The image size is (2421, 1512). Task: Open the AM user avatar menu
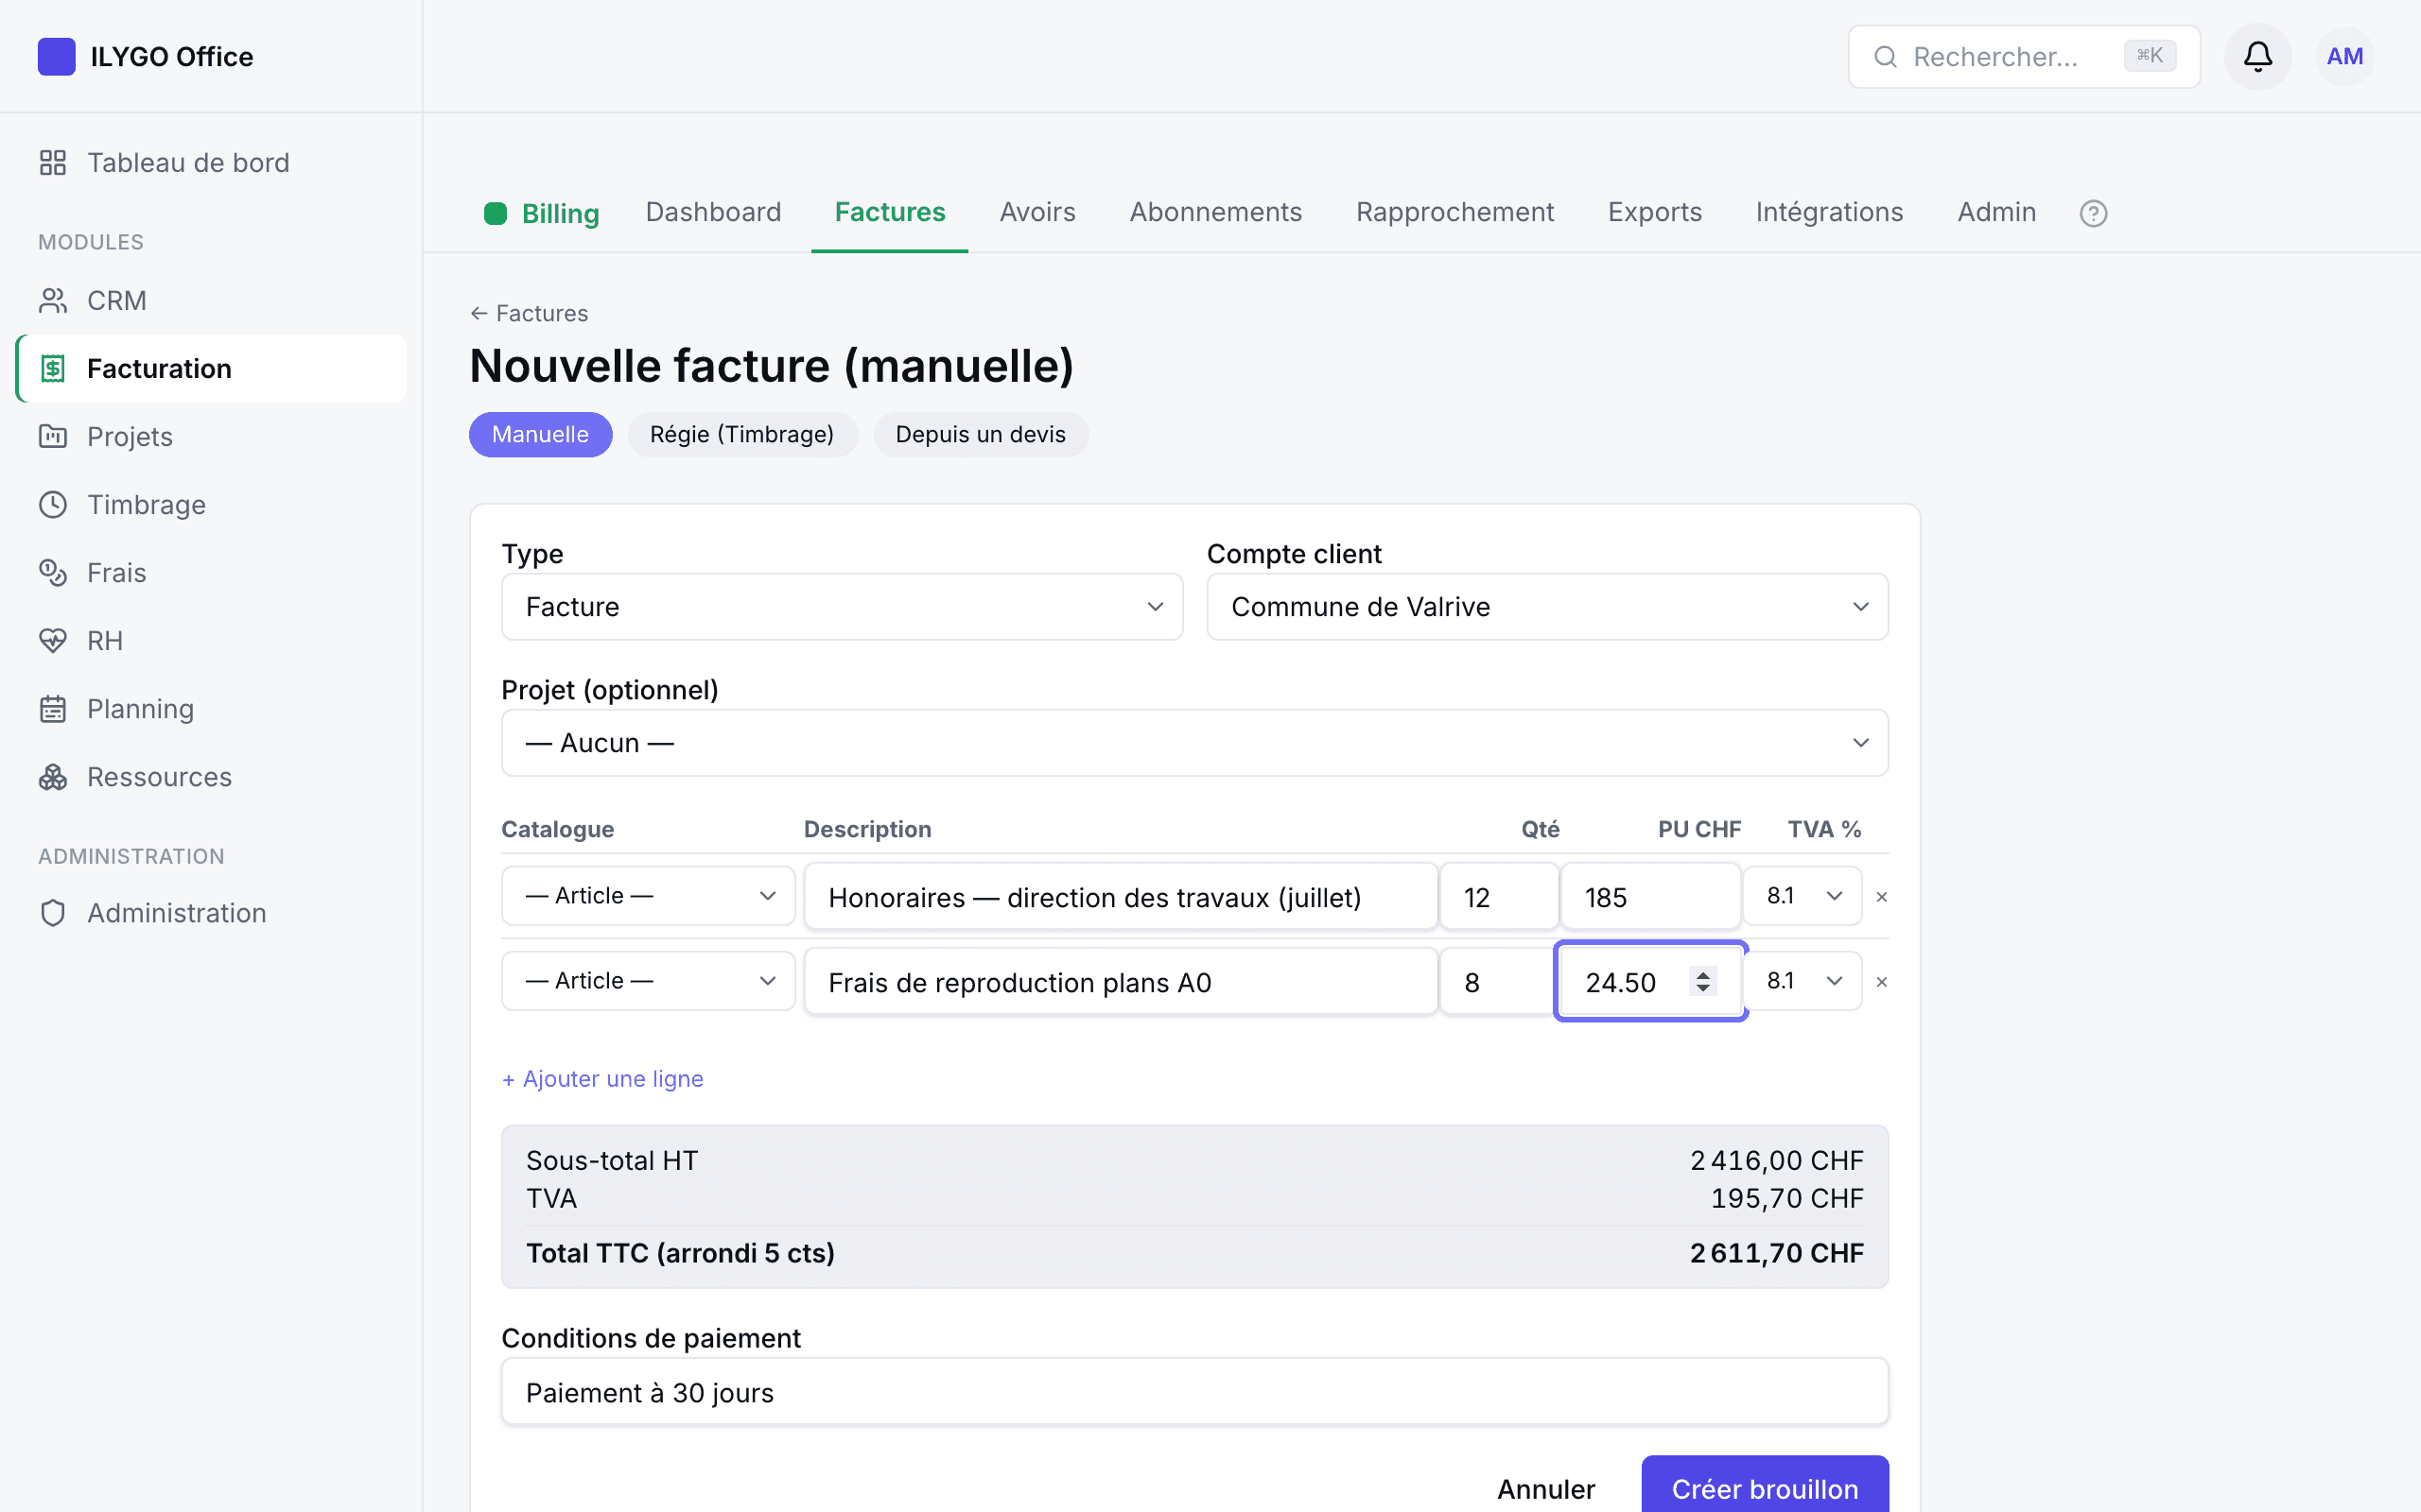click(x=2344, y=56)
